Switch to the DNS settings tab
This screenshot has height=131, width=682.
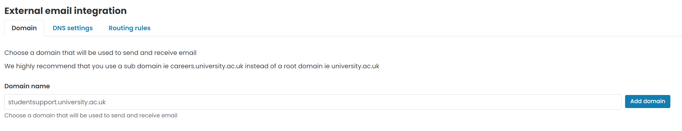73,28
